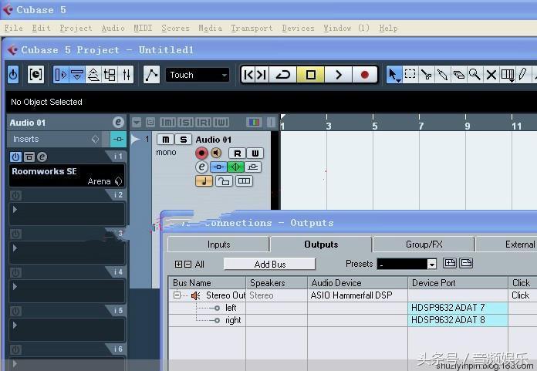Switch to the Group/FX tab
The width and height of the screenshot is (537, 371).
coord(424,245)
